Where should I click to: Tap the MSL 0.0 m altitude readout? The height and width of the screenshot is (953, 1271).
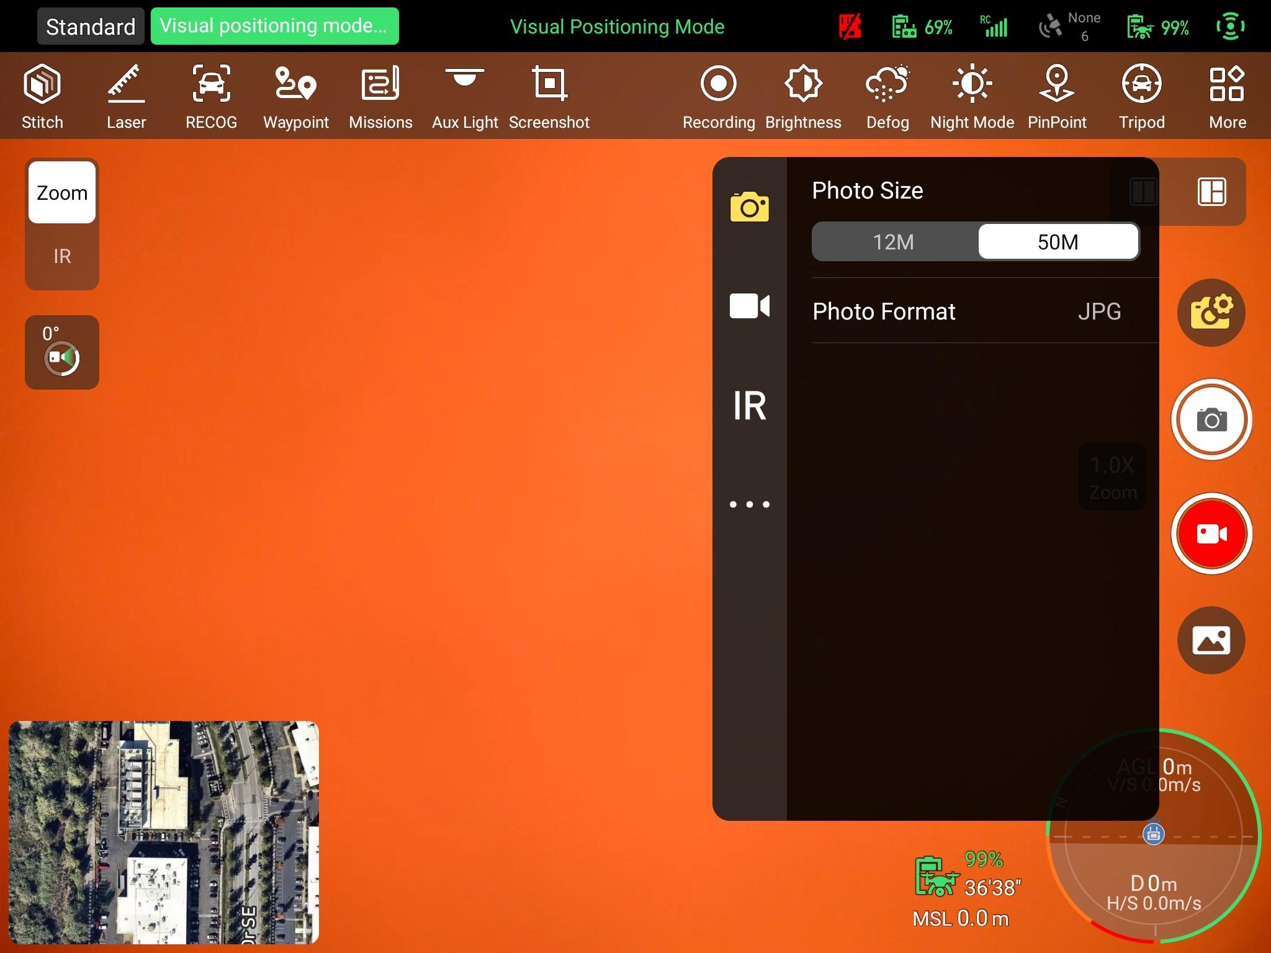[961, 918]
